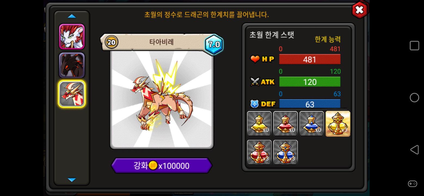
Task: Select the small blue essence potion
Action: [x=312, y=124]
